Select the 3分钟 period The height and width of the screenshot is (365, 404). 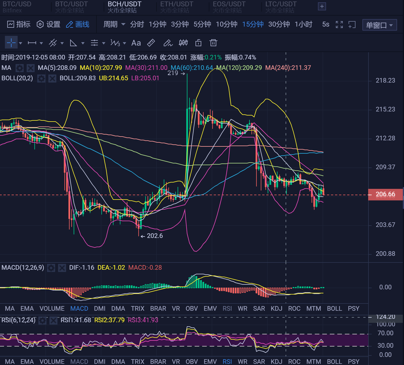click(180, 25)
